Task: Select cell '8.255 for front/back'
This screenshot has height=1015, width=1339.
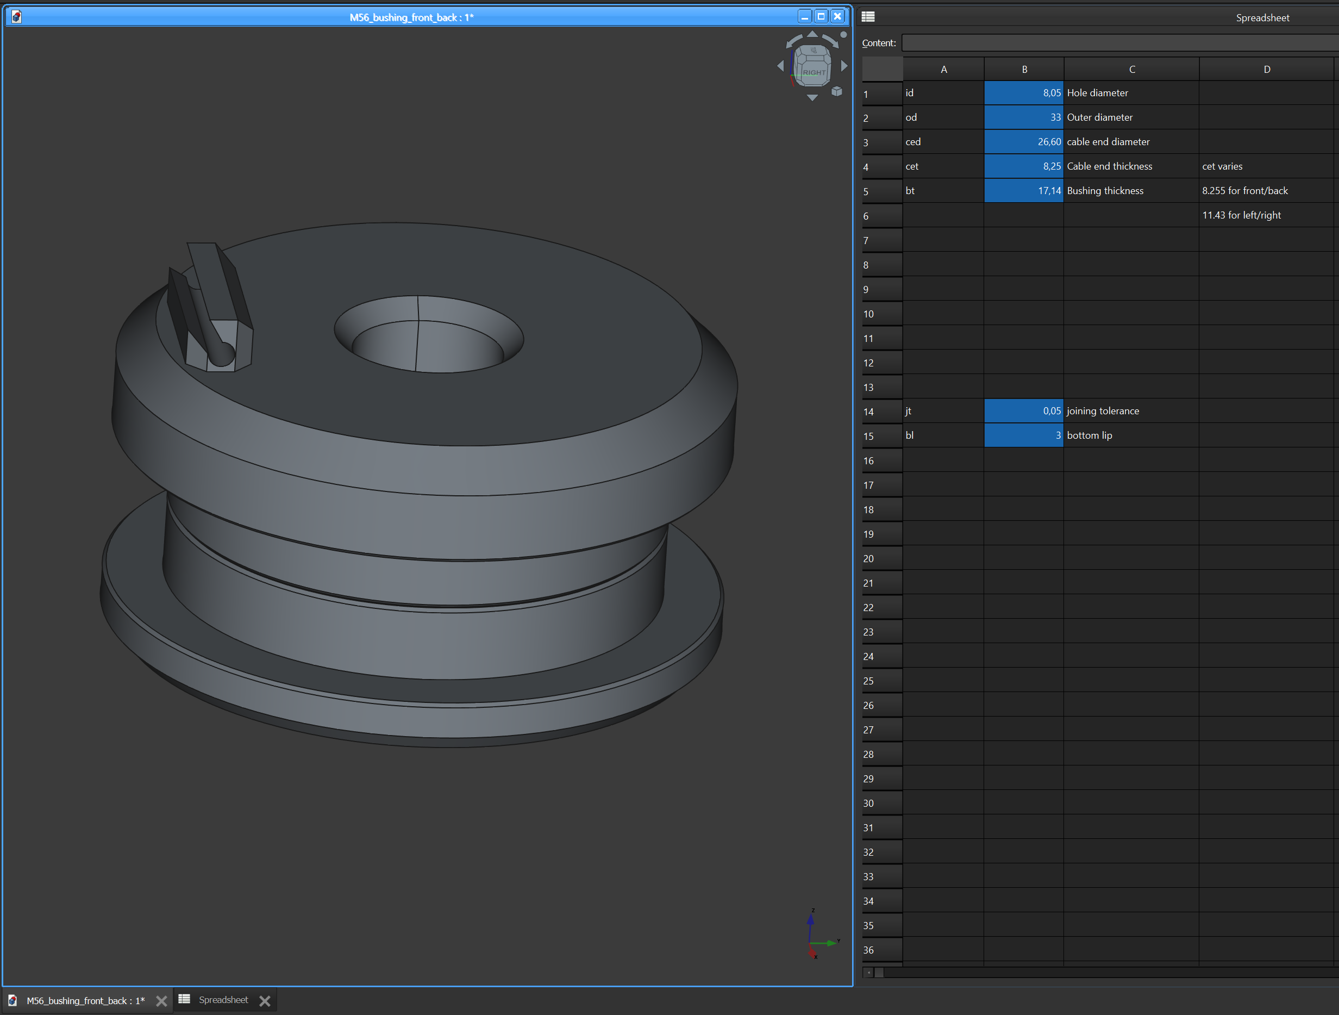Action: pyautogui.click(x=1267, y=191)
